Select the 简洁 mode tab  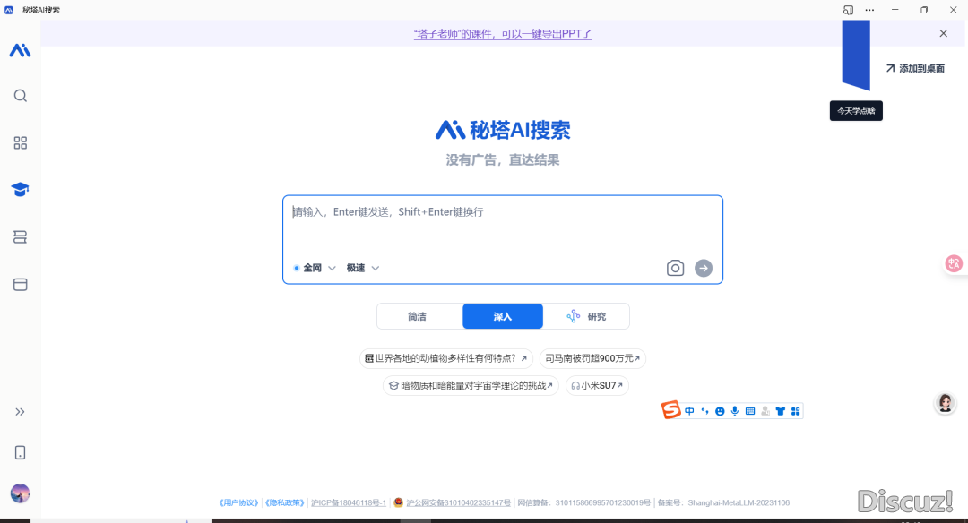(x=419, y=316)
